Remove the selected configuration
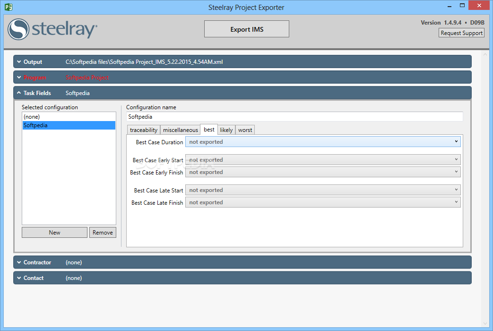Screen dimensions: 493x331 click(103, 233)
